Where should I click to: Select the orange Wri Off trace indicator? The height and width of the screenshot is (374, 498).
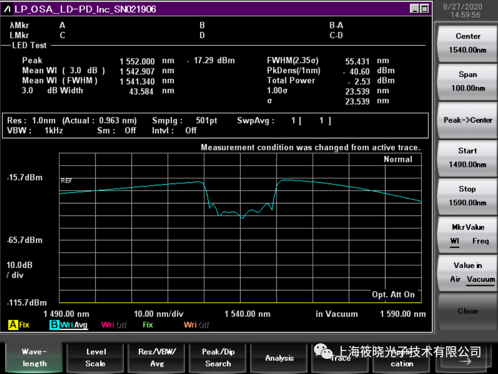coord(196,325)
